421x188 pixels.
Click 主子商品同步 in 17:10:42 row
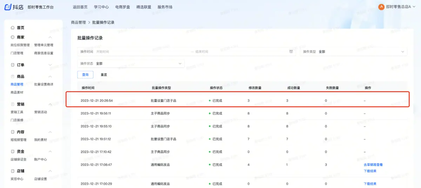160,152
